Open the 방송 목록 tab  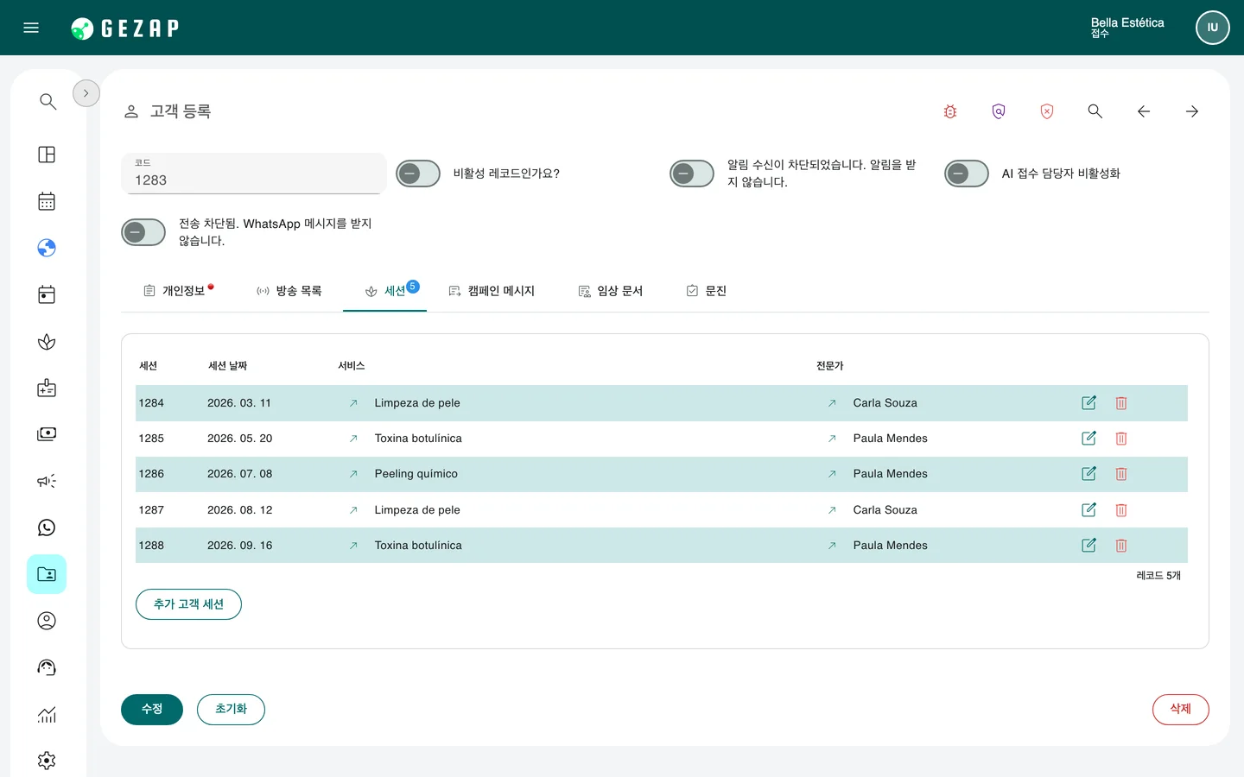click(289, 291)
